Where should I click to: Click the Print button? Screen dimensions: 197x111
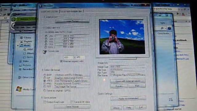click(137, 86)
